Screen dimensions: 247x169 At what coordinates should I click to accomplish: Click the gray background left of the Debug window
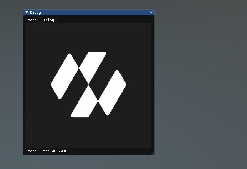pos(12,84)
